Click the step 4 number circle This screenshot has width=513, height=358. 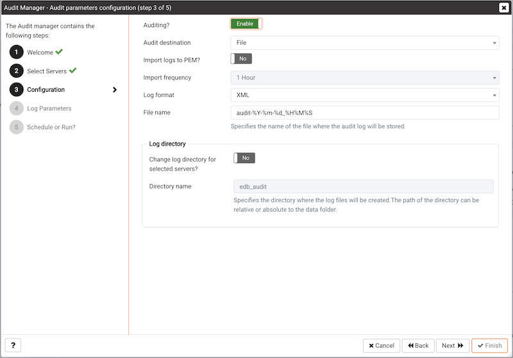tap(17, 108)
